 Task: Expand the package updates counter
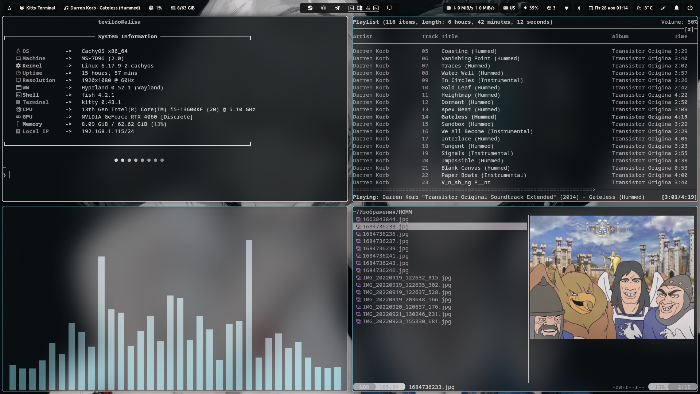click(551, 8)
